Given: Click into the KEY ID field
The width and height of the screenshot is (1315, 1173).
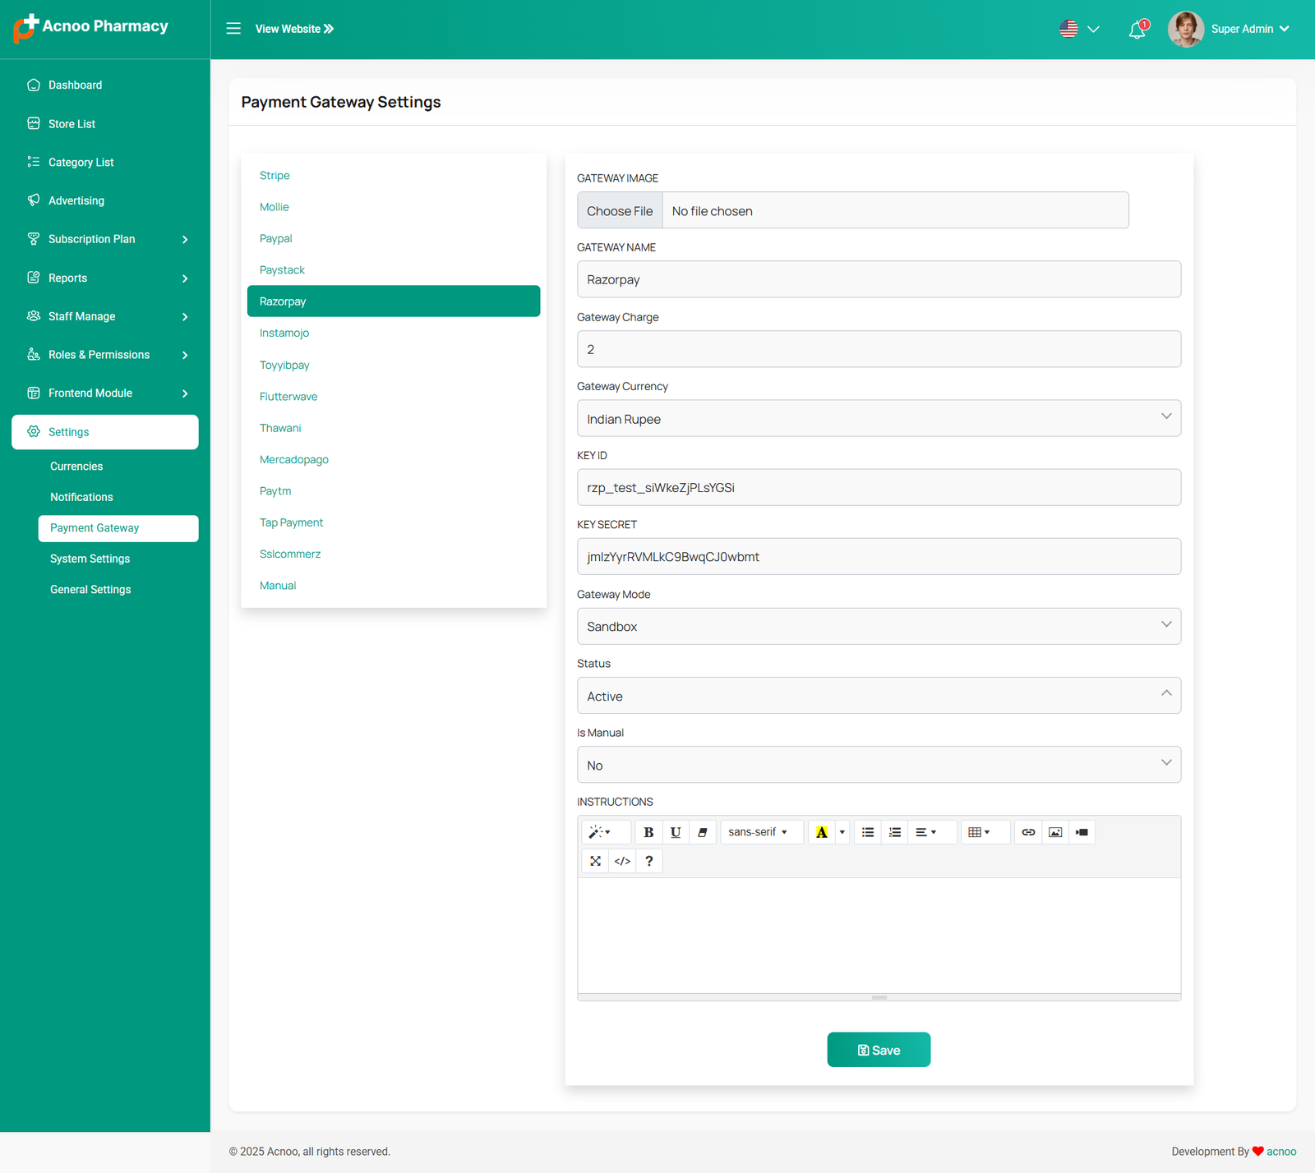Looking at the screenshot, I should (x=879, y=488).
